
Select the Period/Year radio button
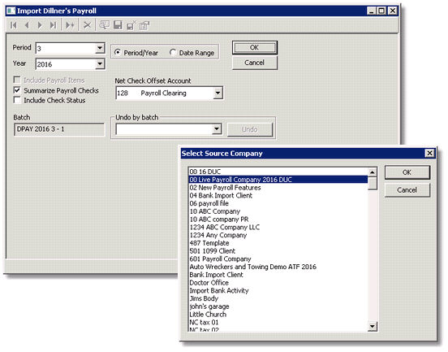tap(117, 52)
